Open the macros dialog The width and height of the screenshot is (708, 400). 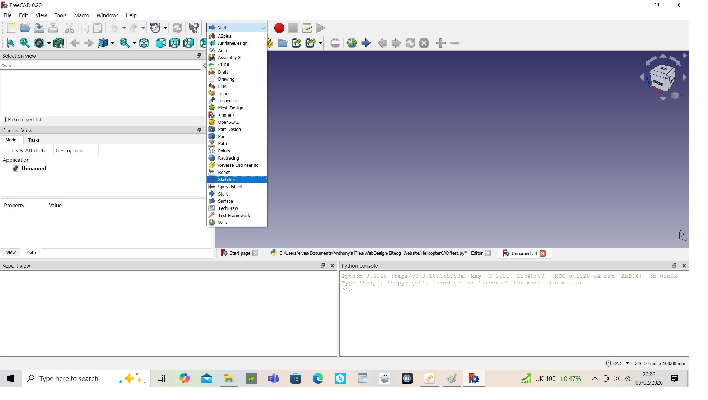tap(306, 28)
